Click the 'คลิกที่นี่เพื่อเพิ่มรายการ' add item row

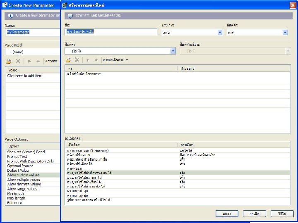coord(84,74)
